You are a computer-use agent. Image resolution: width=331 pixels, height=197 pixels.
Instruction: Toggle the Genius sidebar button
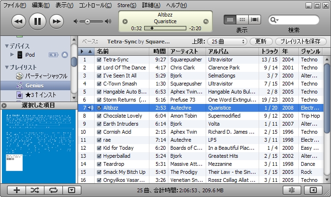pyautogui.click(x=313, y=190)
